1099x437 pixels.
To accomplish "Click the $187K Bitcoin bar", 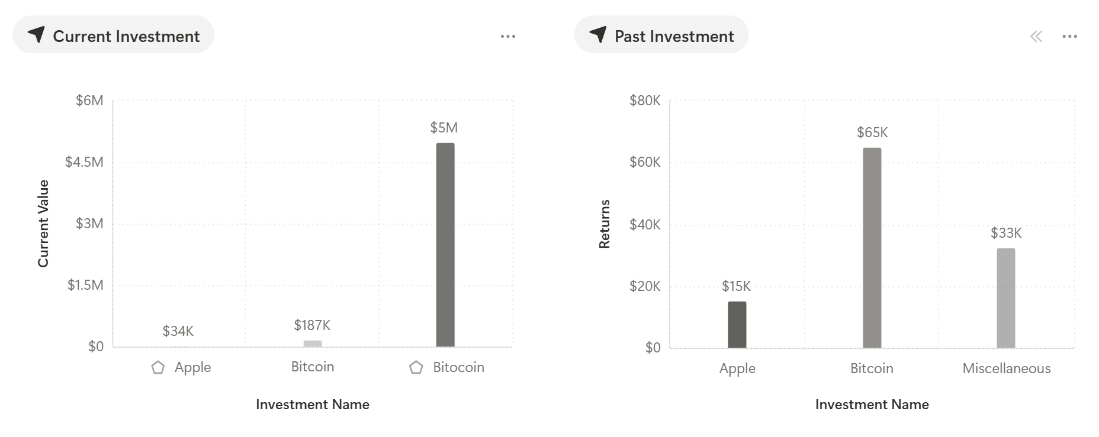I will coord(313,344).
